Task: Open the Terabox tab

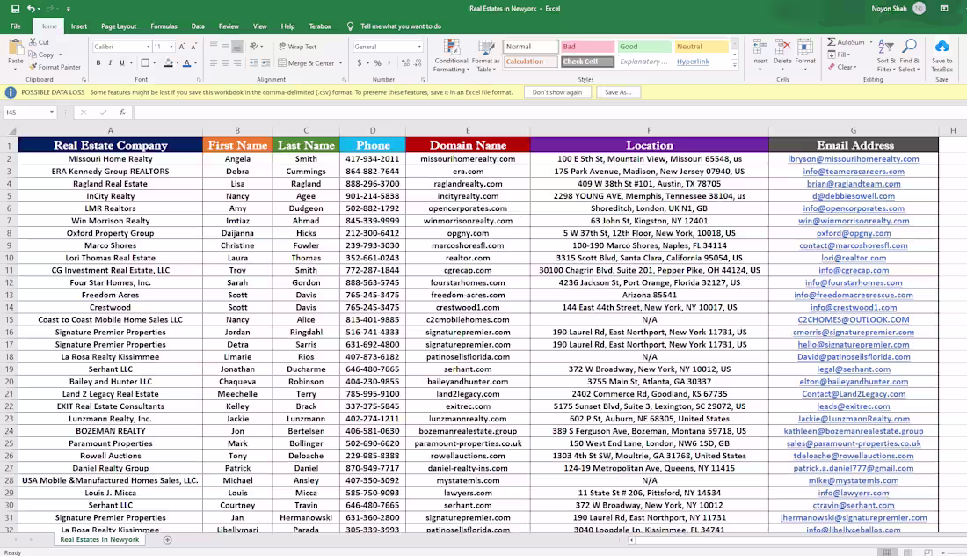Action: pos(319,26)
